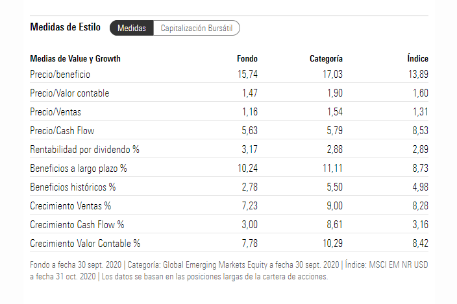Click the Fondo column header
The width and height of the screenshot is (457, 304).
coord(247,58)
